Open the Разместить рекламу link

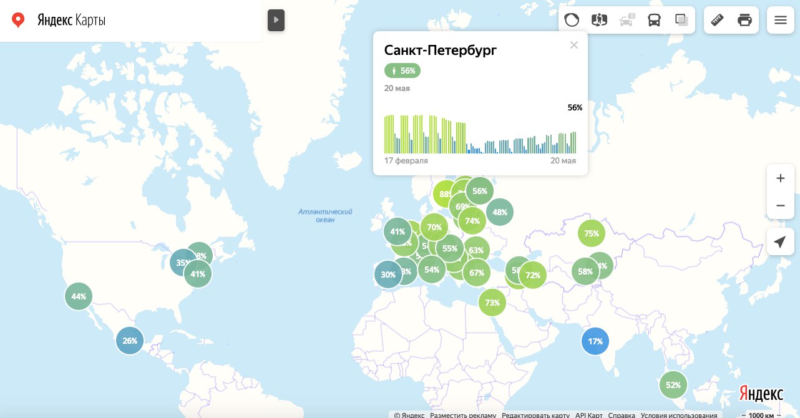click(x=463, y=415)
